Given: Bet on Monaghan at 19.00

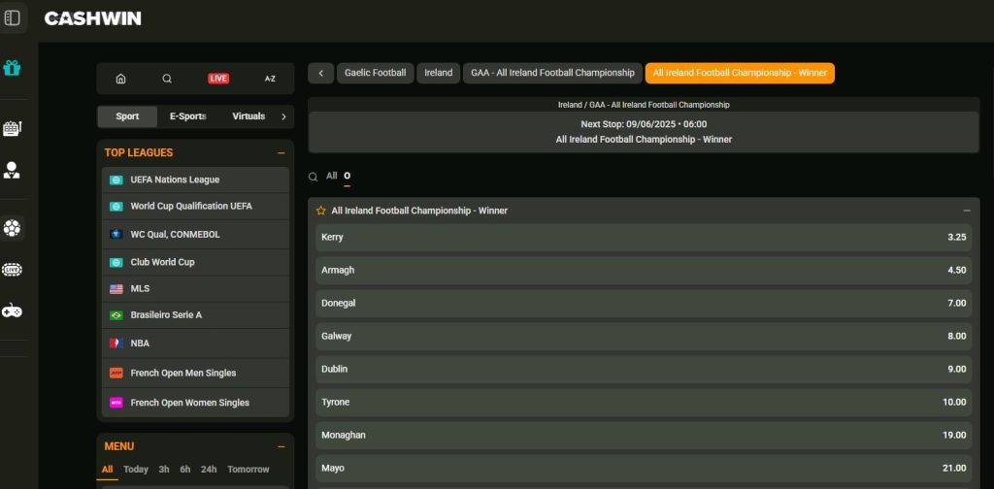Looking at the screenshot, I should point(644,436).
